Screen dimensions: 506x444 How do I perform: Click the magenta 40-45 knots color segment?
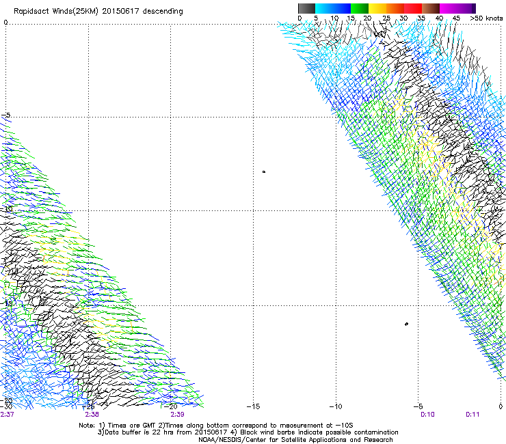tap(449, 8)
